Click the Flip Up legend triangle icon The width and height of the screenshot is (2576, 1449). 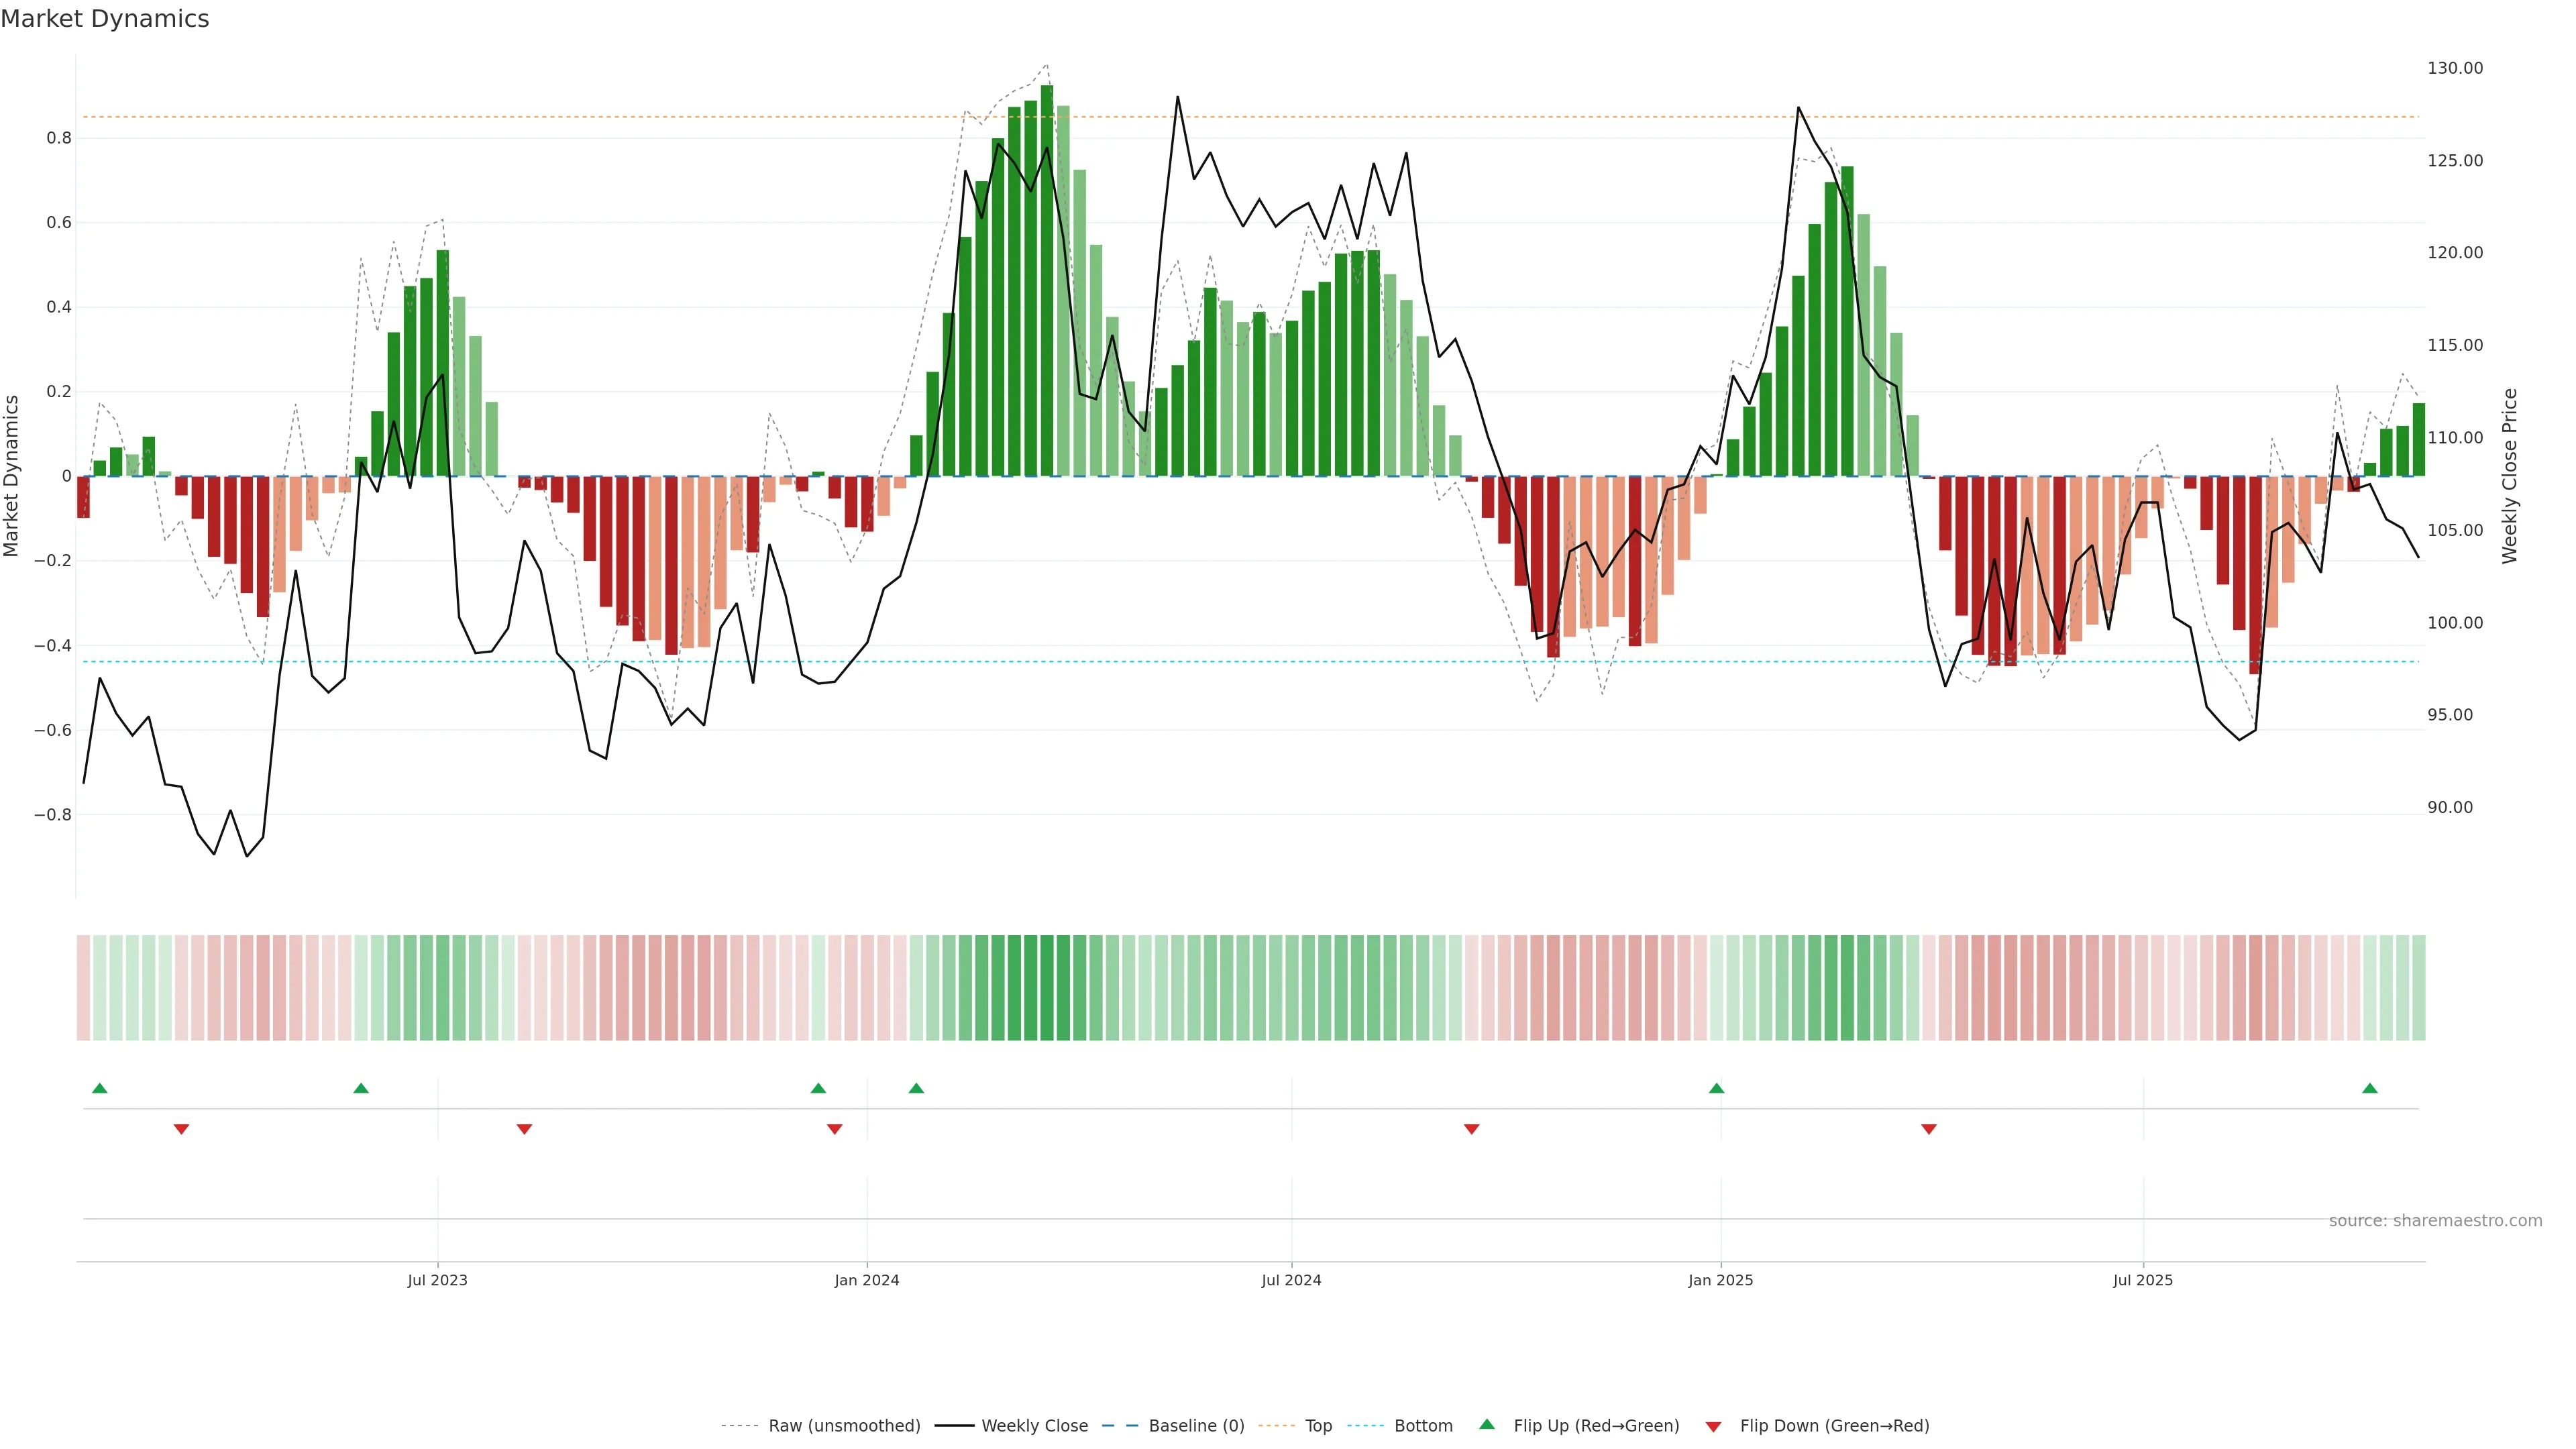tap(1487, 1424)
